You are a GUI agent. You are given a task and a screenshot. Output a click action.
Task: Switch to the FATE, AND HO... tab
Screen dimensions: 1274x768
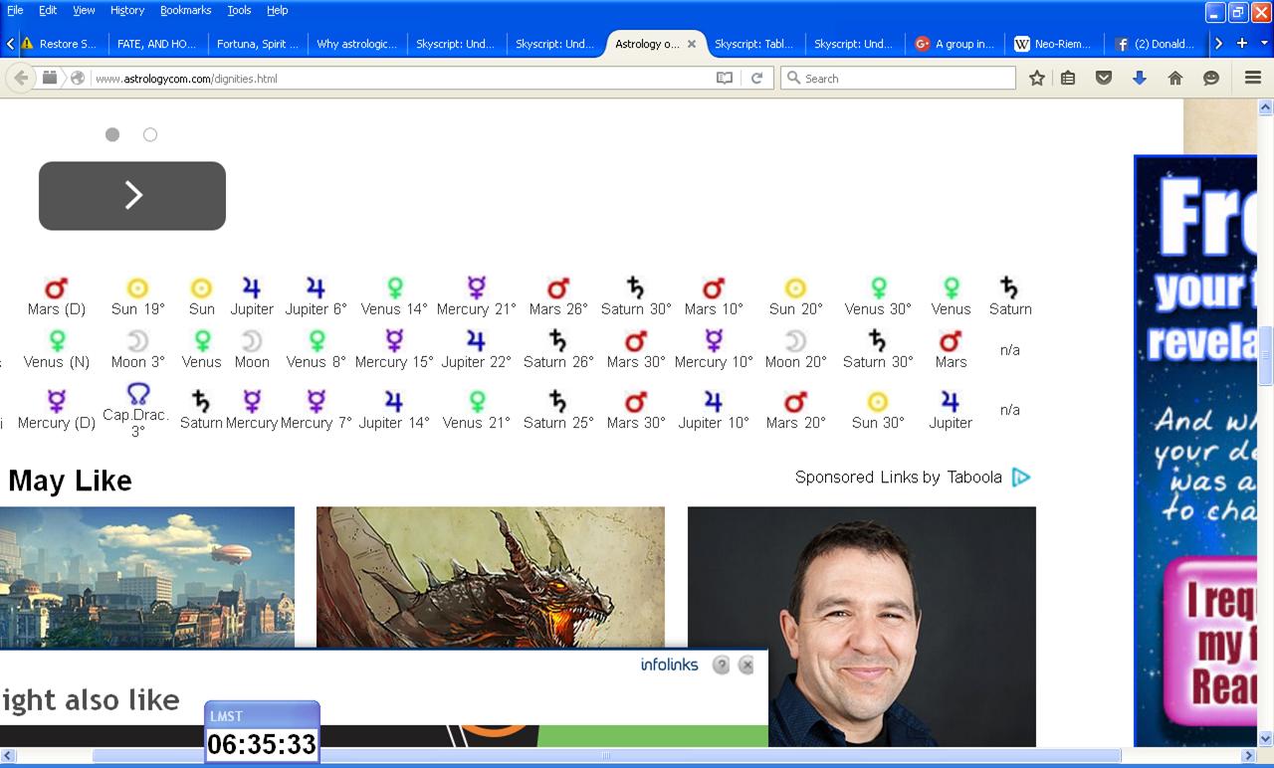tap(157, 44)
